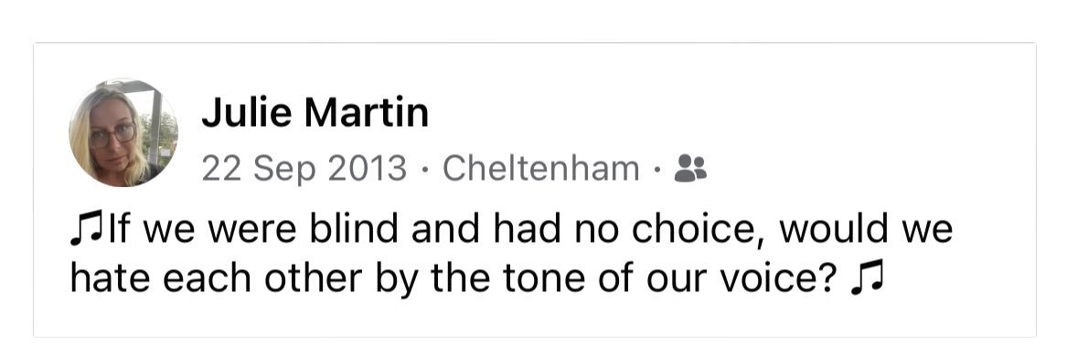Viewport: 1067px width, 355px height.
Task: Select the surname 'Martin' in header
Action: (367, 112)
